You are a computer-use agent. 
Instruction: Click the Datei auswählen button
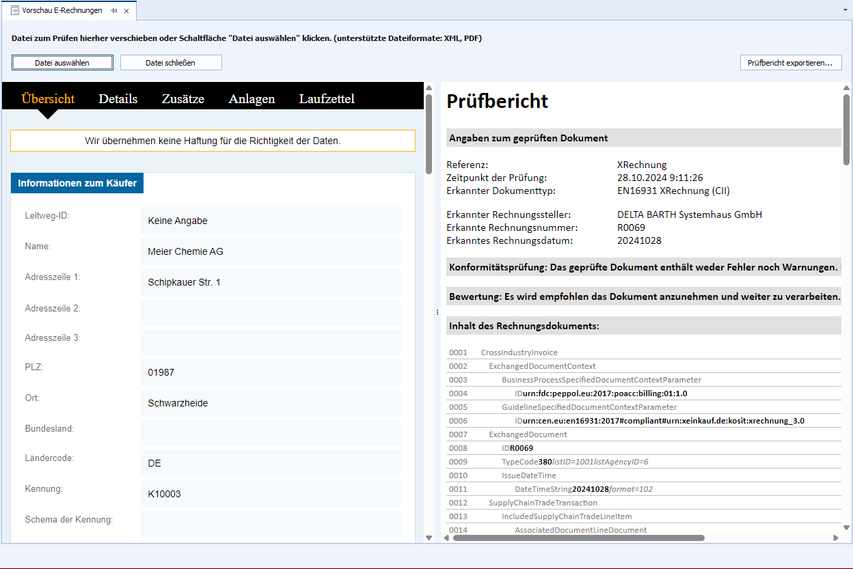point(62,63)
